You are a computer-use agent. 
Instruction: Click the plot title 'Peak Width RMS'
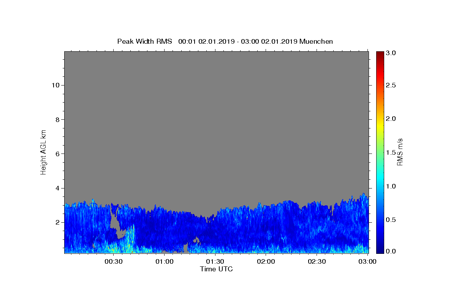point(144,41)
